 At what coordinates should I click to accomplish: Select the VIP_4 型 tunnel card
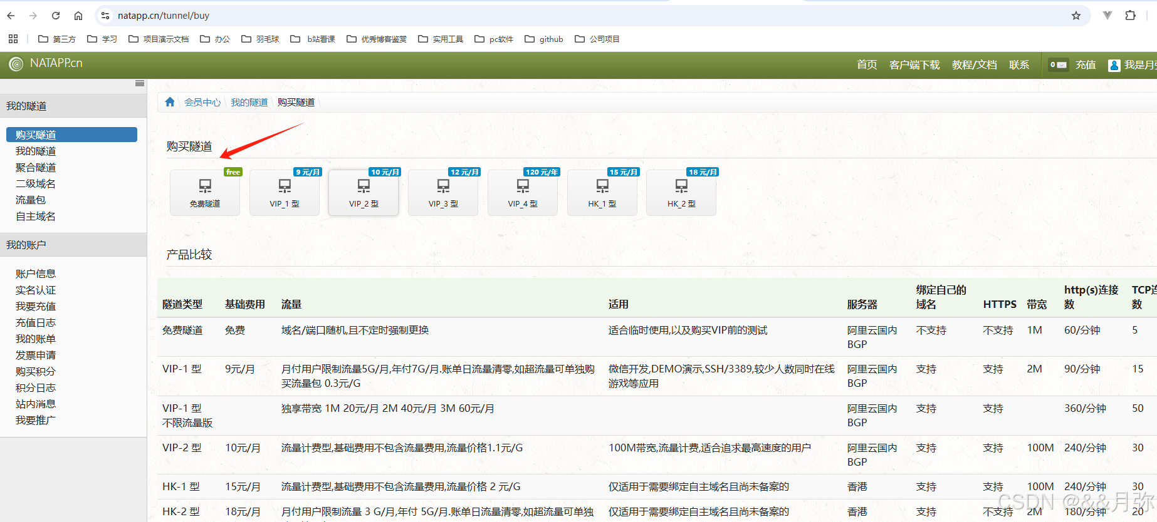click(x=523, y=193)
